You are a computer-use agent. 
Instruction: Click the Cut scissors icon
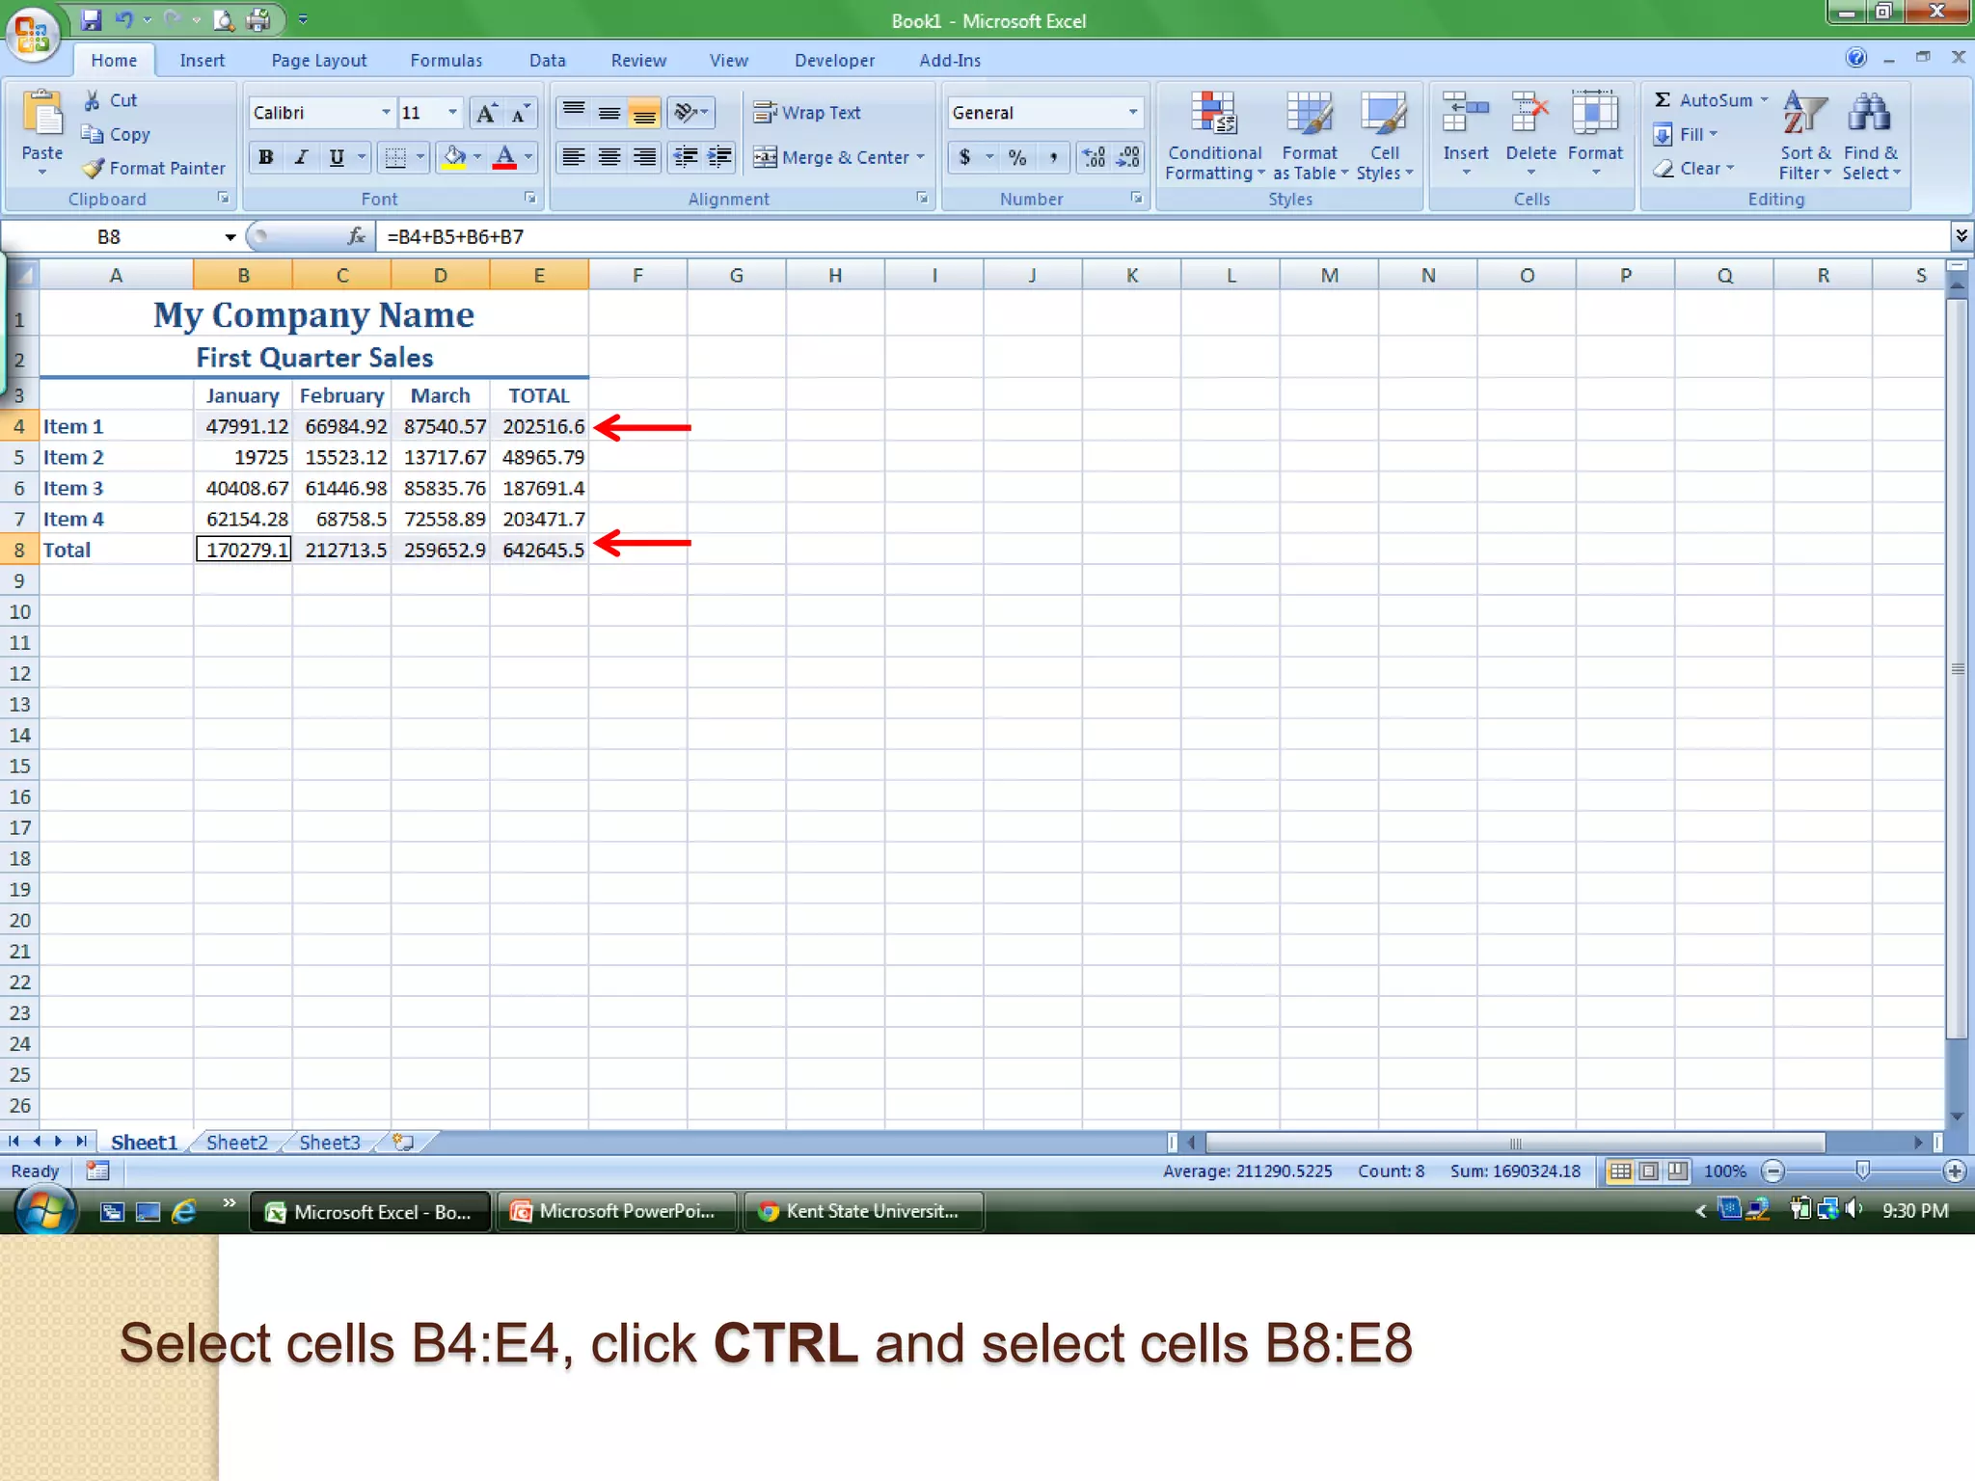point(93,100)
